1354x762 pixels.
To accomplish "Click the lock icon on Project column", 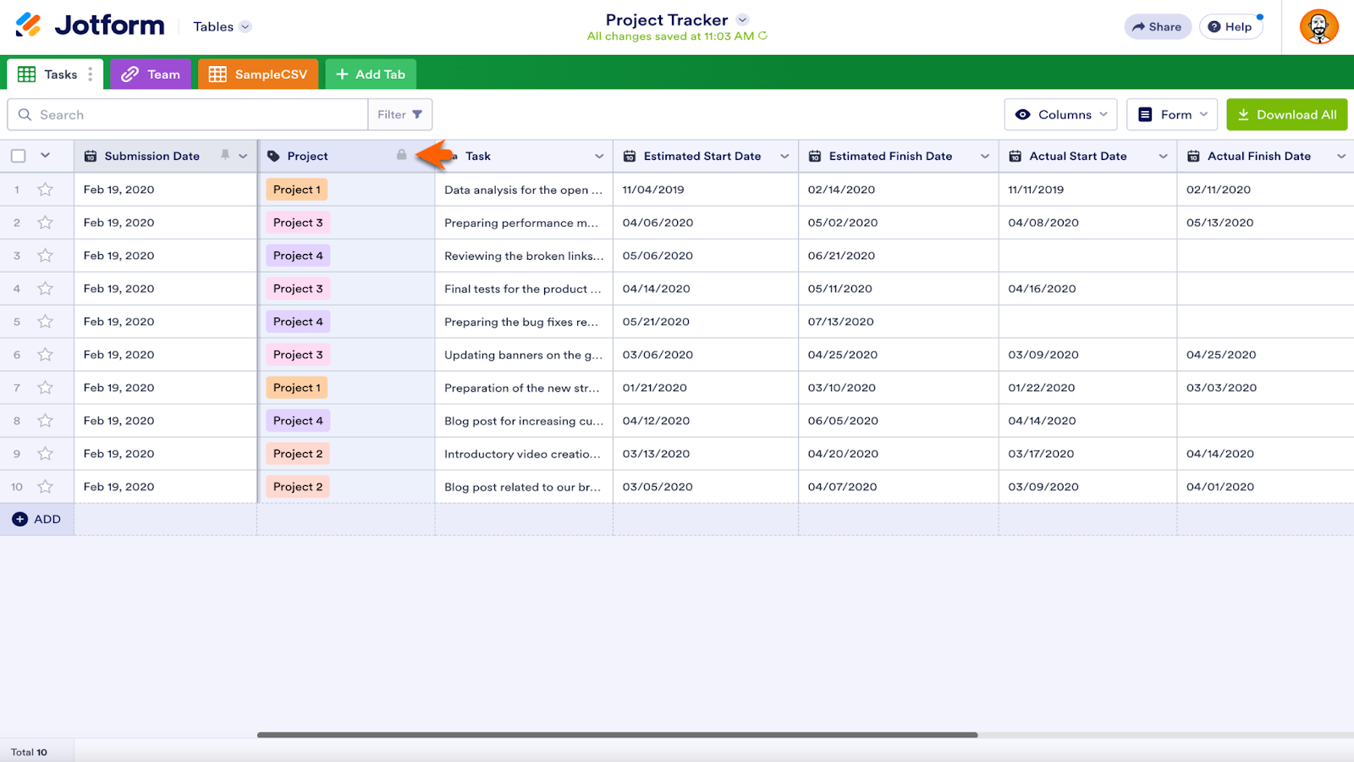I will (402, 155).
